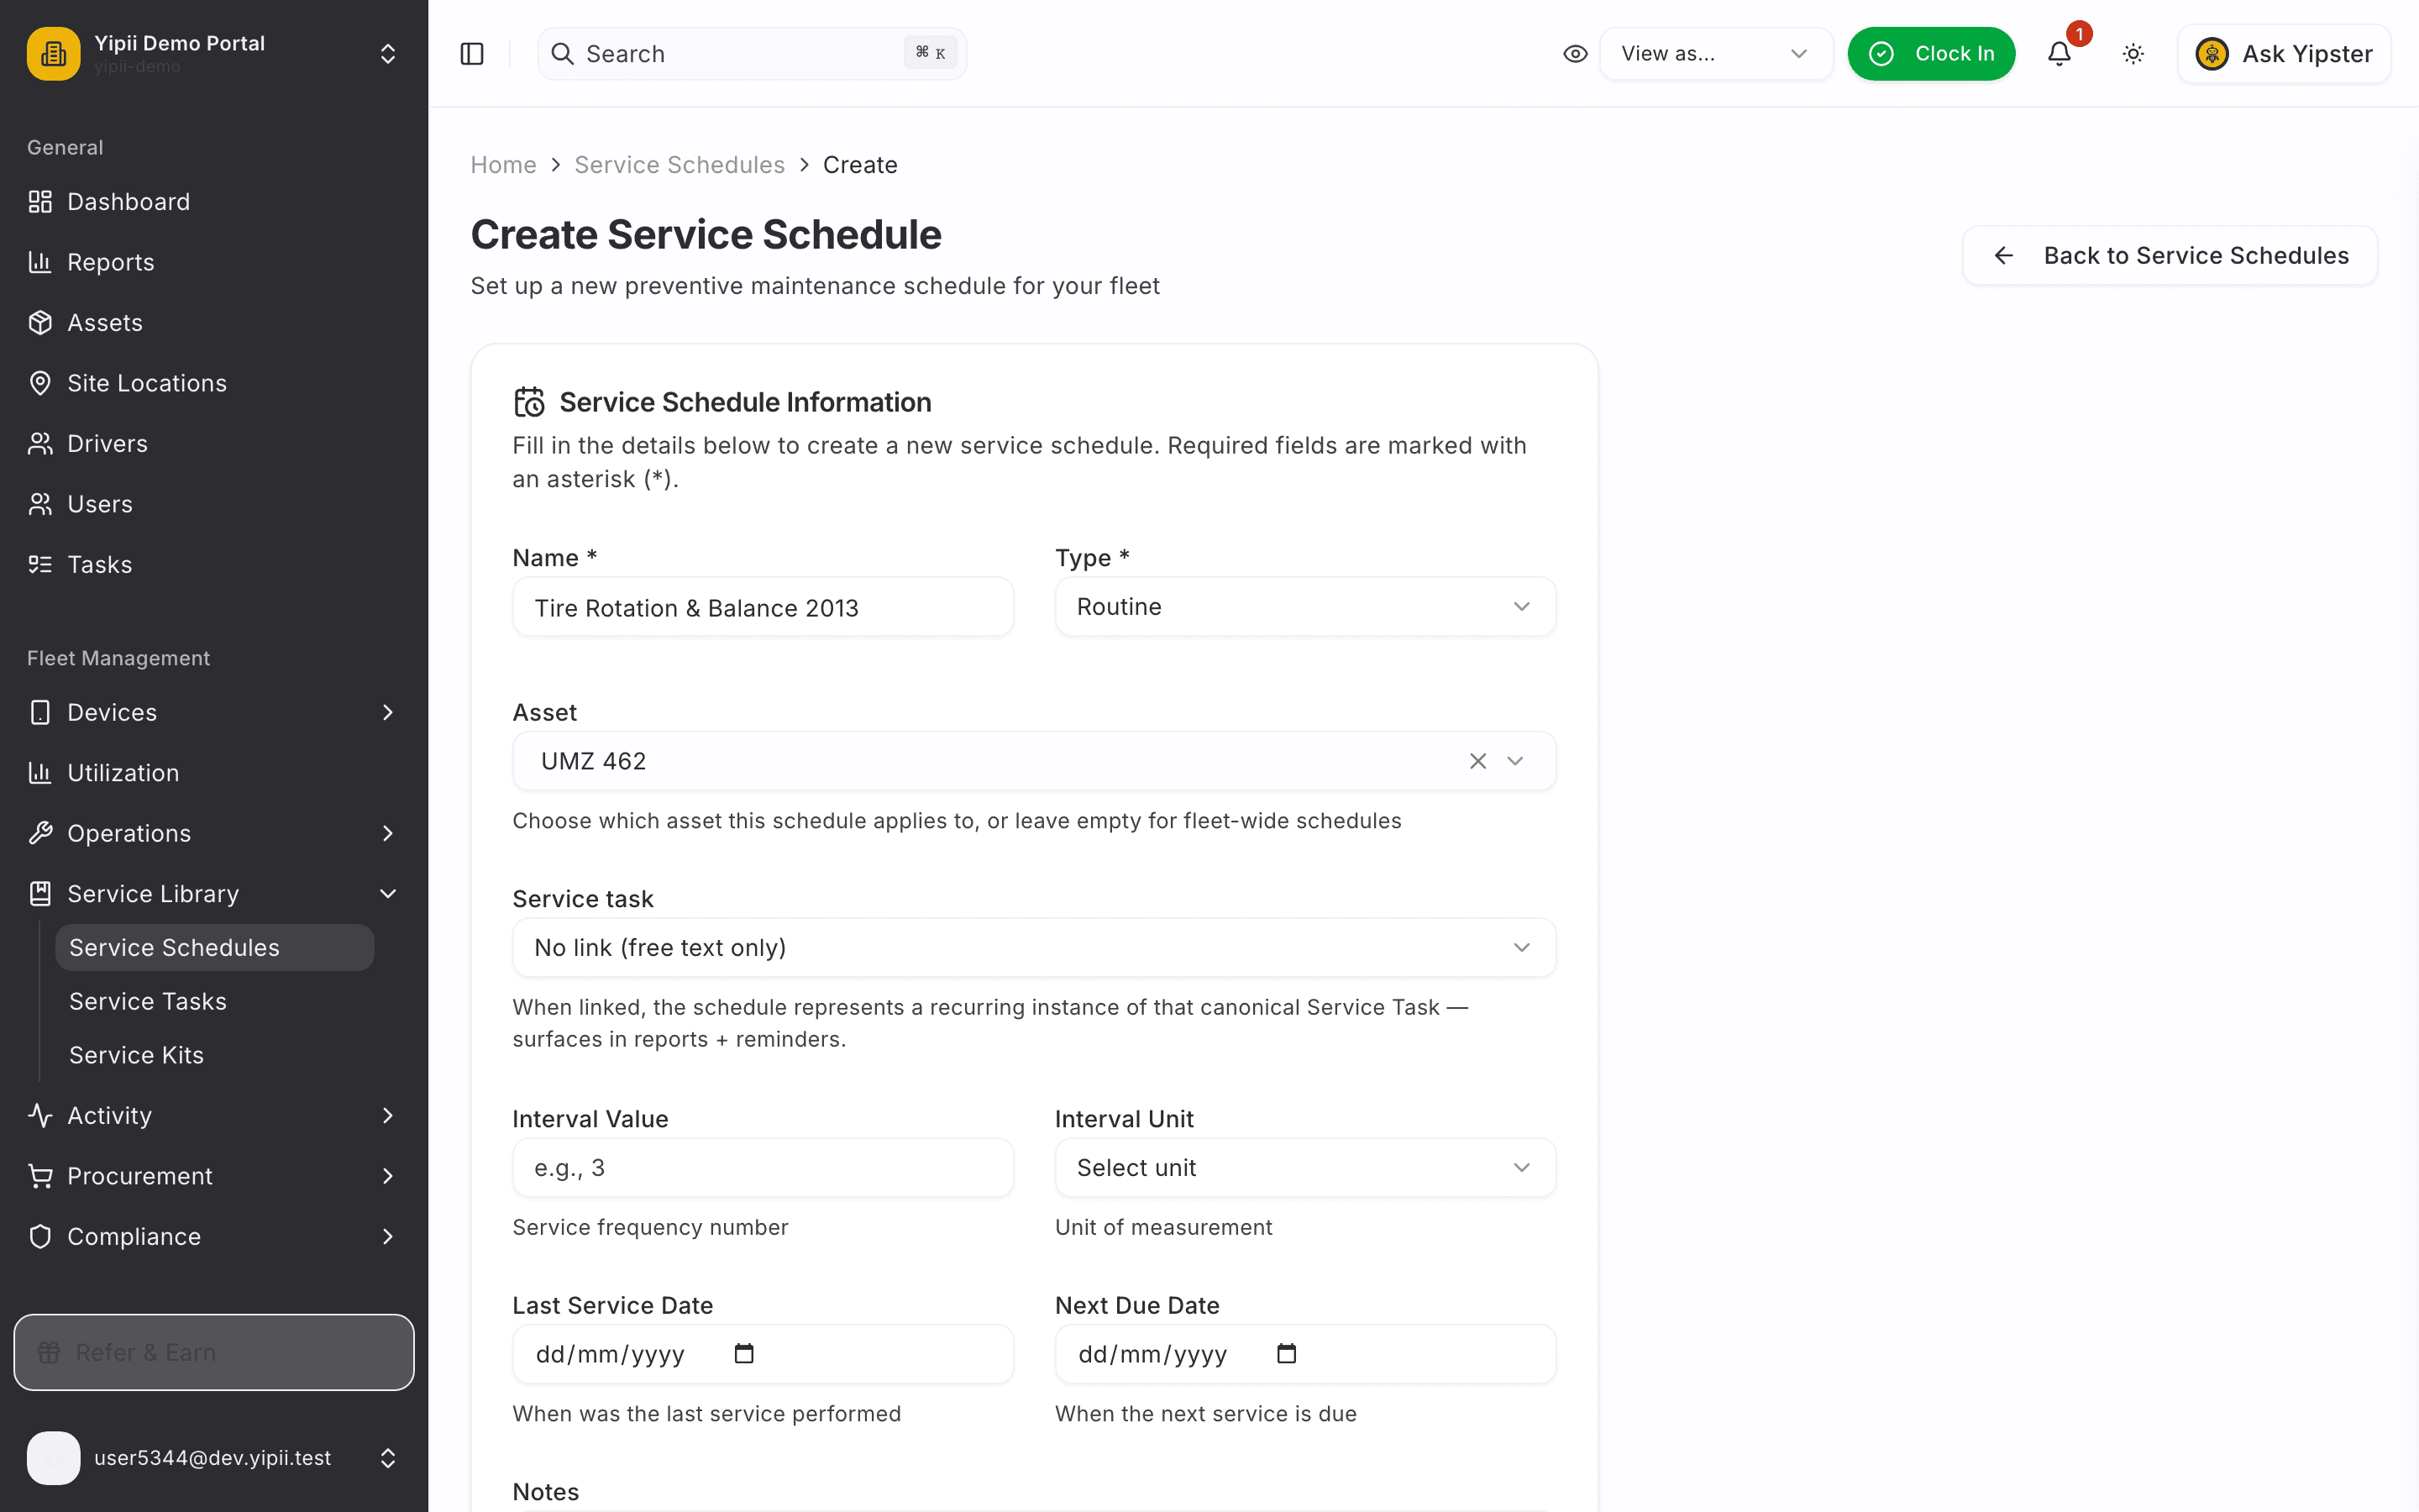
Task: Click the Tasks checklist icon
Action: (40, 565)
